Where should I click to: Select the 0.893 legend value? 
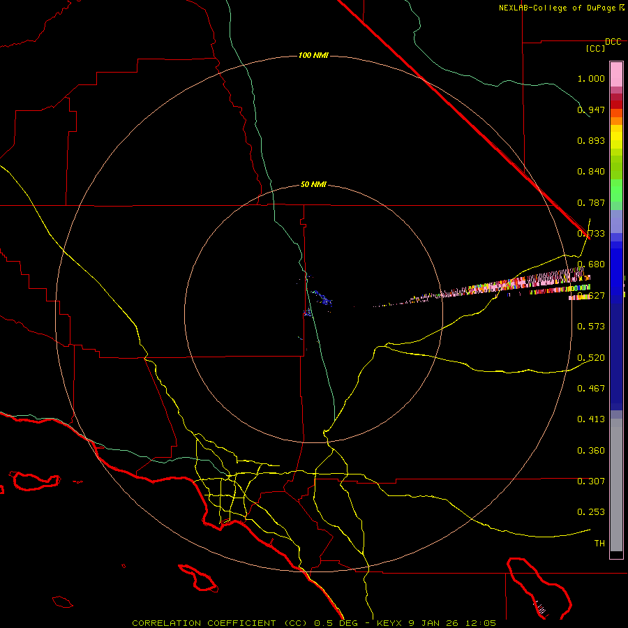click(x=591, y=140)
